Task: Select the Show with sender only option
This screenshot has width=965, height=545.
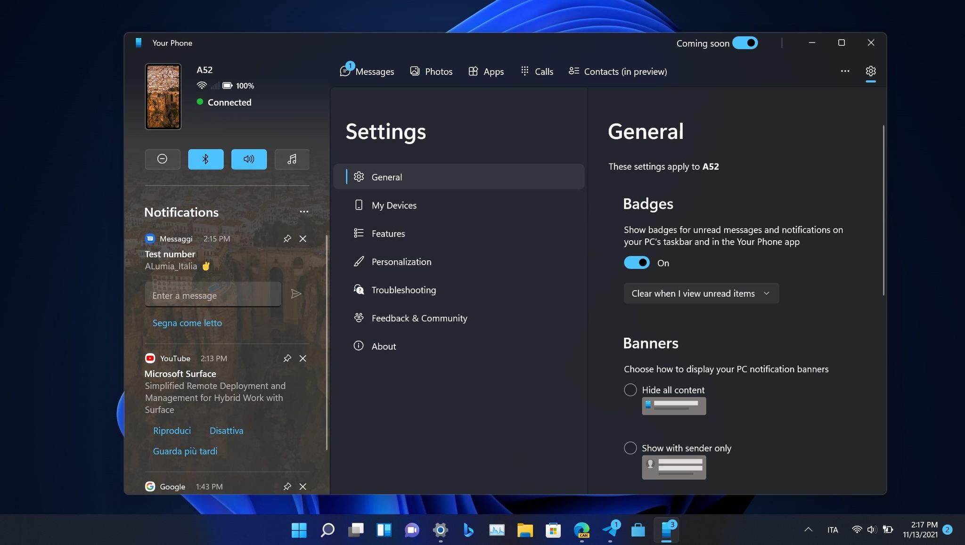Action: 630,448
